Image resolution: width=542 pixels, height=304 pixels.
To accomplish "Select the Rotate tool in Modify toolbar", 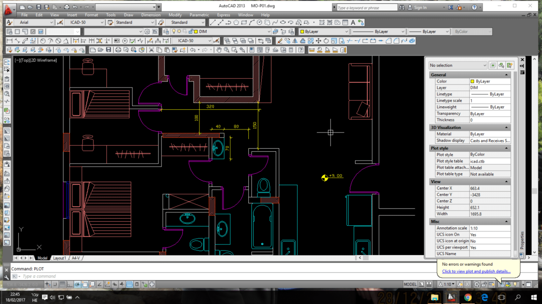I will click(326, 41).
